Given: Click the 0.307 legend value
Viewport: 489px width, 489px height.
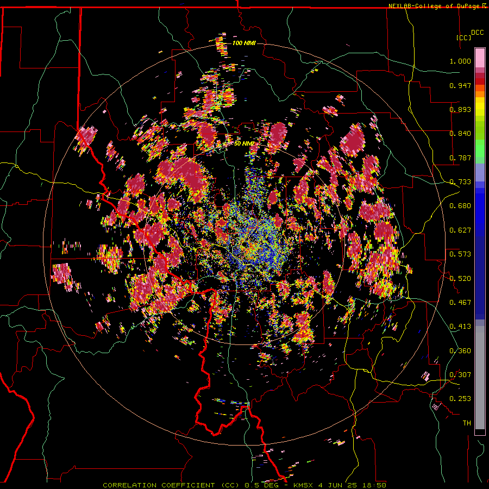Looking at the screenshot, I should click(x=460, y=375).
